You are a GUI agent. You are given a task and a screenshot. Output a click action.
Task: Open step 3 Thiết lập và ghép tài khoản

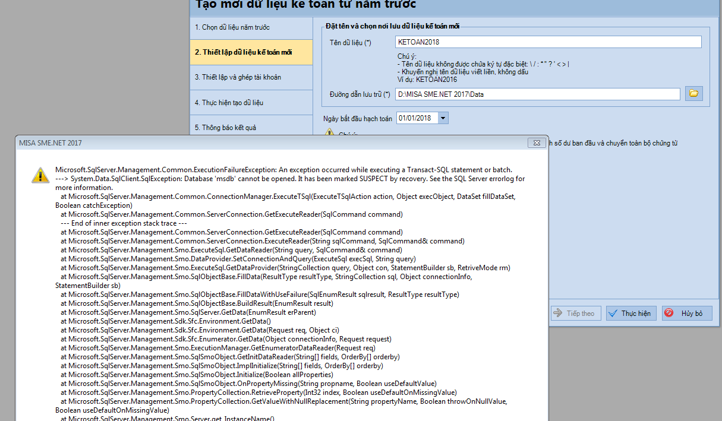[251, 77]
